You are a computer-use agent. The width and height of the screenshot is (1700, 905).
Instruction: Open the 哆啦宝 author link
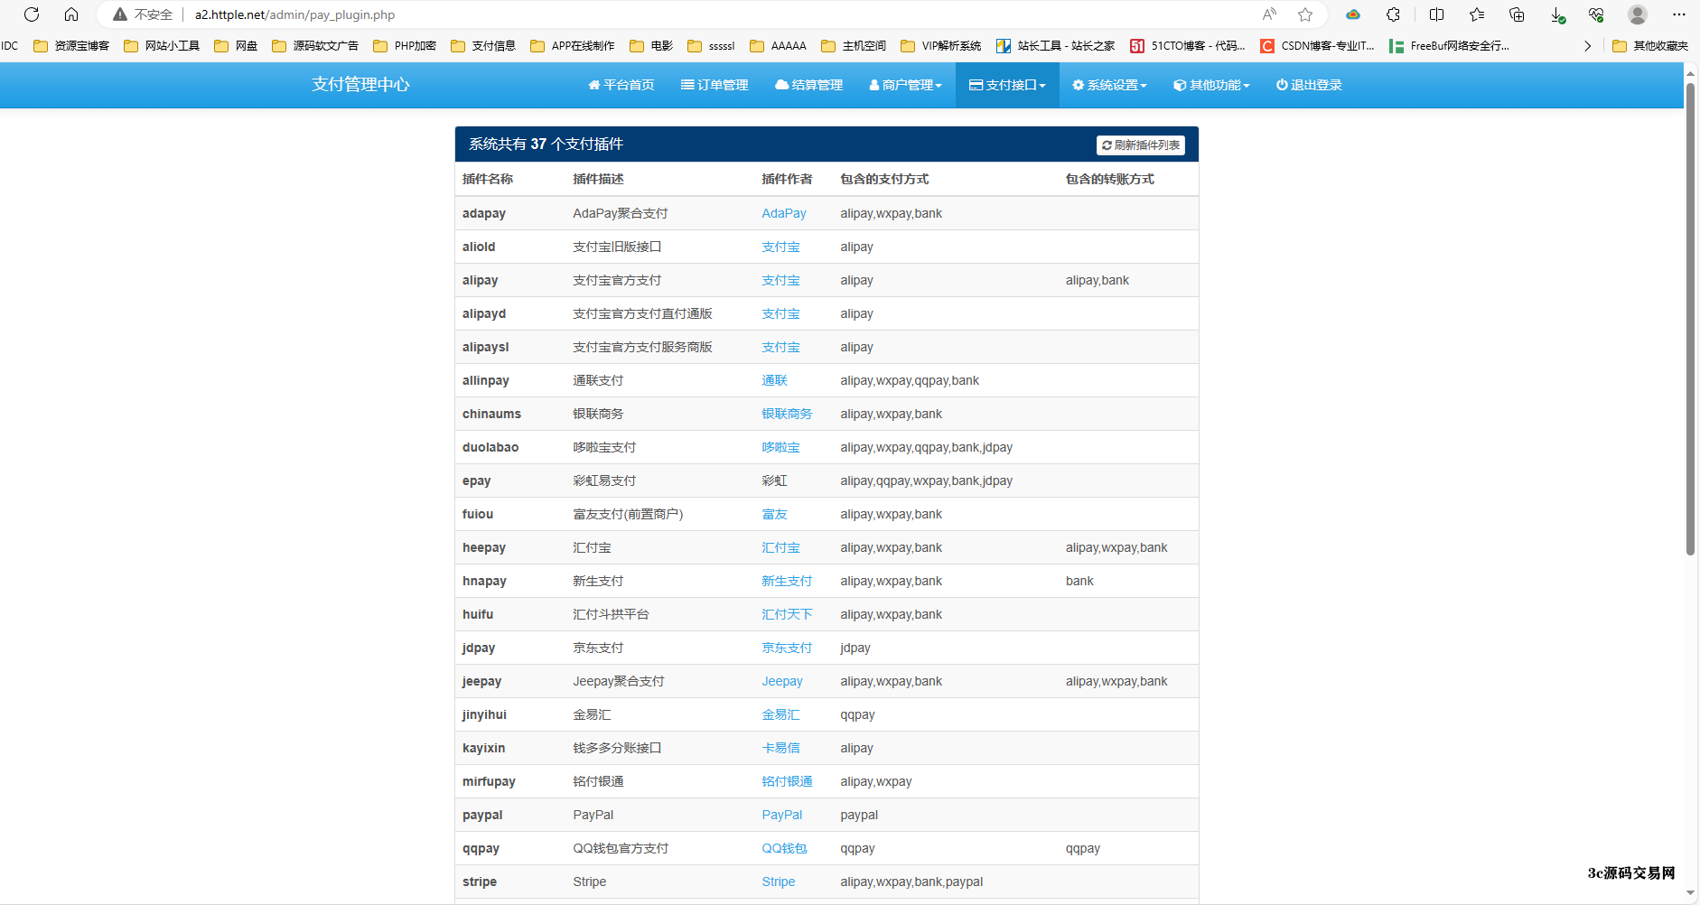[780, 447]
